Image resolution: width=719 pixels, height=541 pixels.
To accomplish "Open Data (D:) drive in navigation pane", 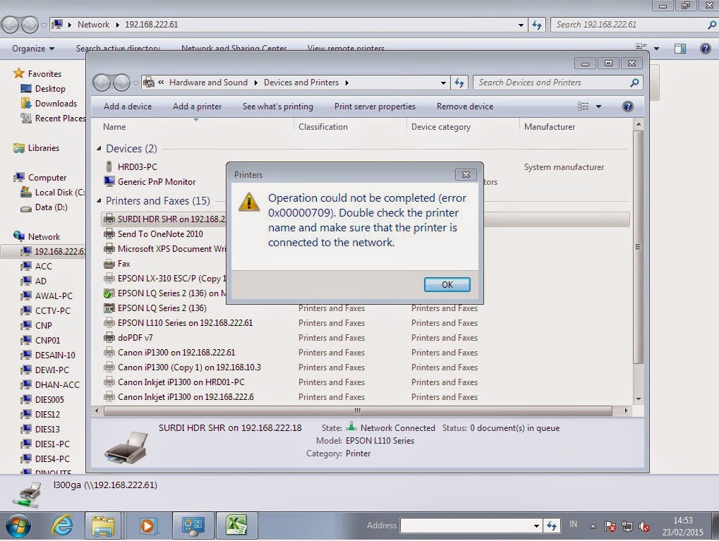I will point(51,207).
